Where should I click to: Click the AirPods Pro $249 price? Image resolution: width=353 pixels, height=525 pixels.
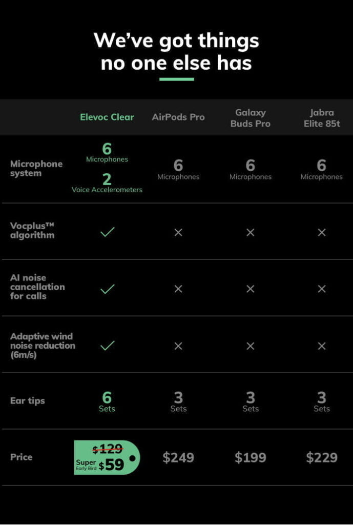click(178, 457)
